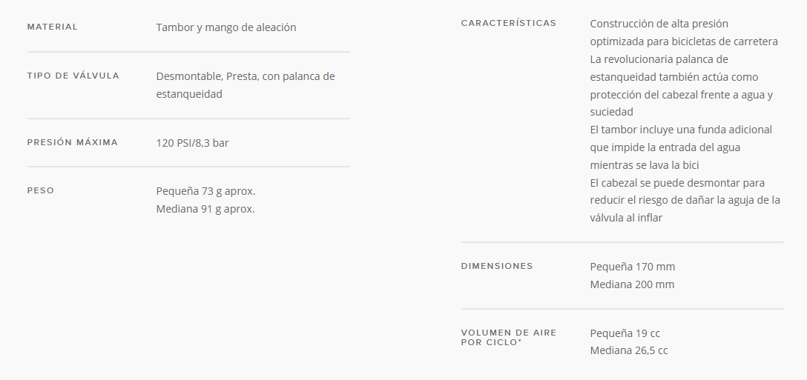Click the CARACTERÍSTICAS heading

509,23
